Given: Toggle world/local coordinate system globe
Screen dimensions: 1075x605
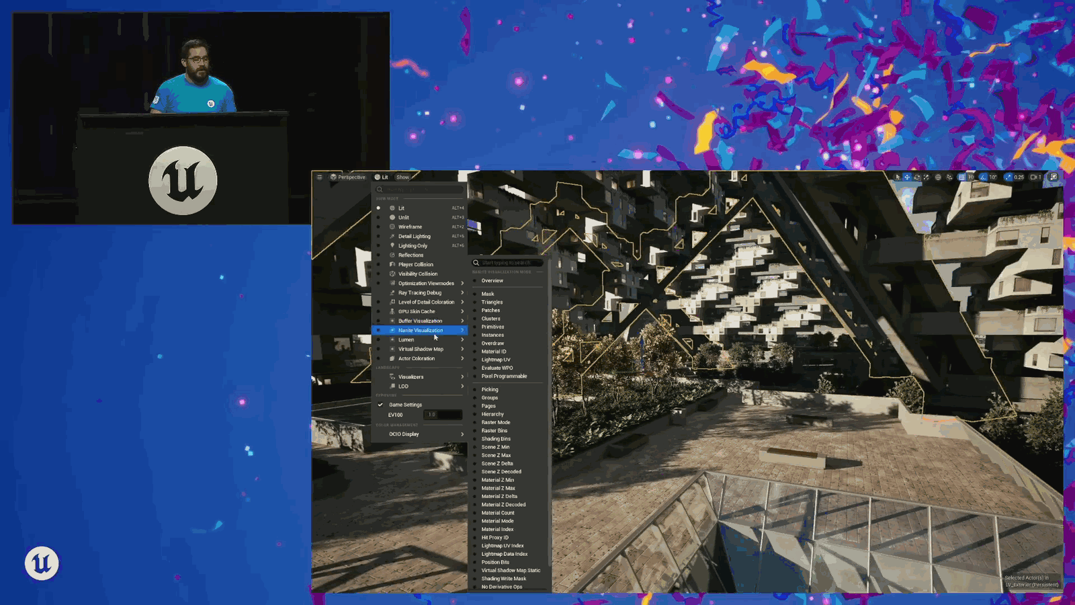Looking at the screenshot, I should 938,177.
